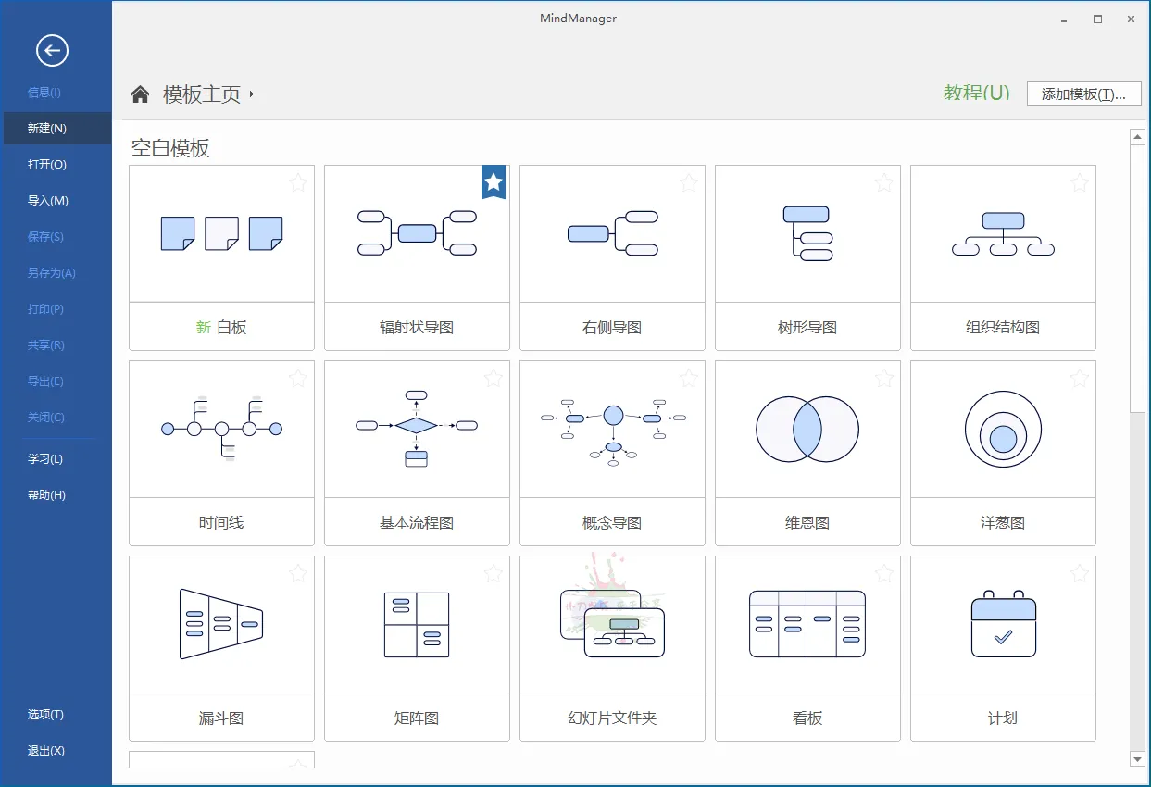Click the back arrow at top left
The image size is (1151, 787).
53,51
